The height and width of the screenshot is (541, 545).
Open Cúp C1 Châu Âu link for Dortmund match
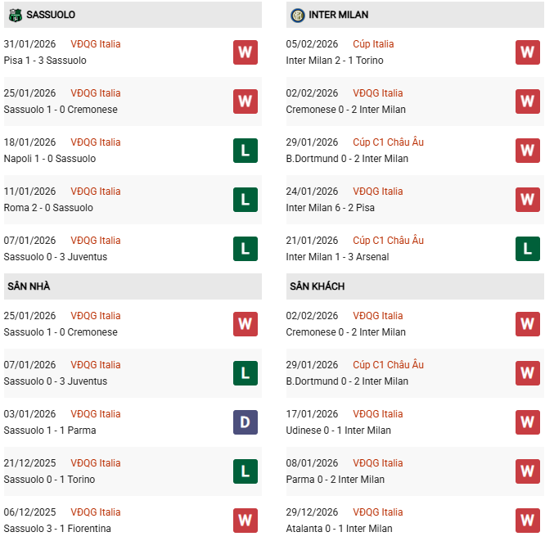click(x=388, y=142)
